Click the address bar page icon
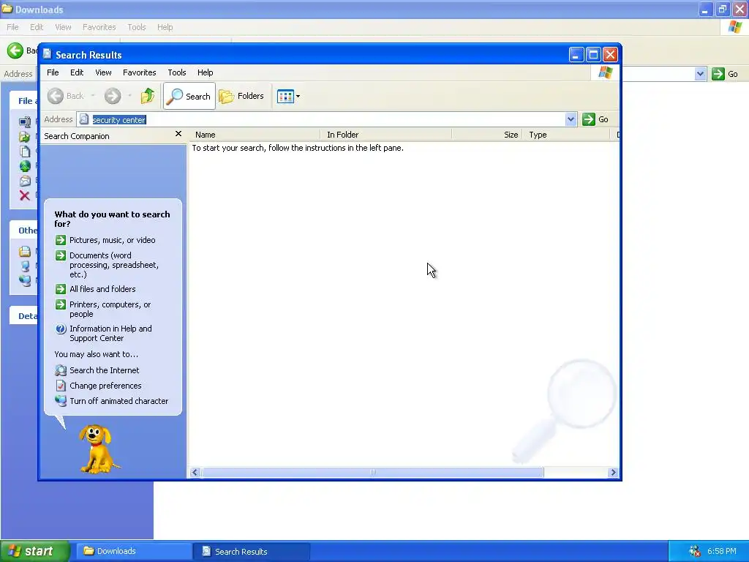 tap(84, 119)
